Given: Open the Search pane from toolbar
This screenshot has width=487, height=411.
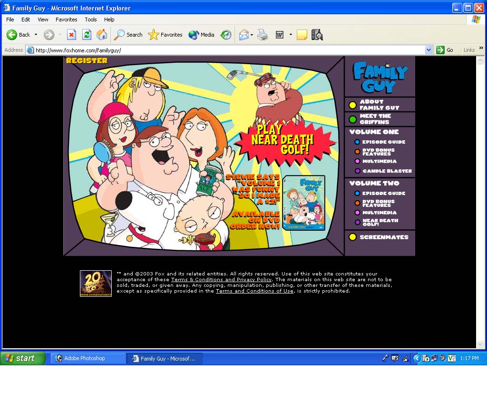Looking at the screenshot, I should click(x=128, y=35).
